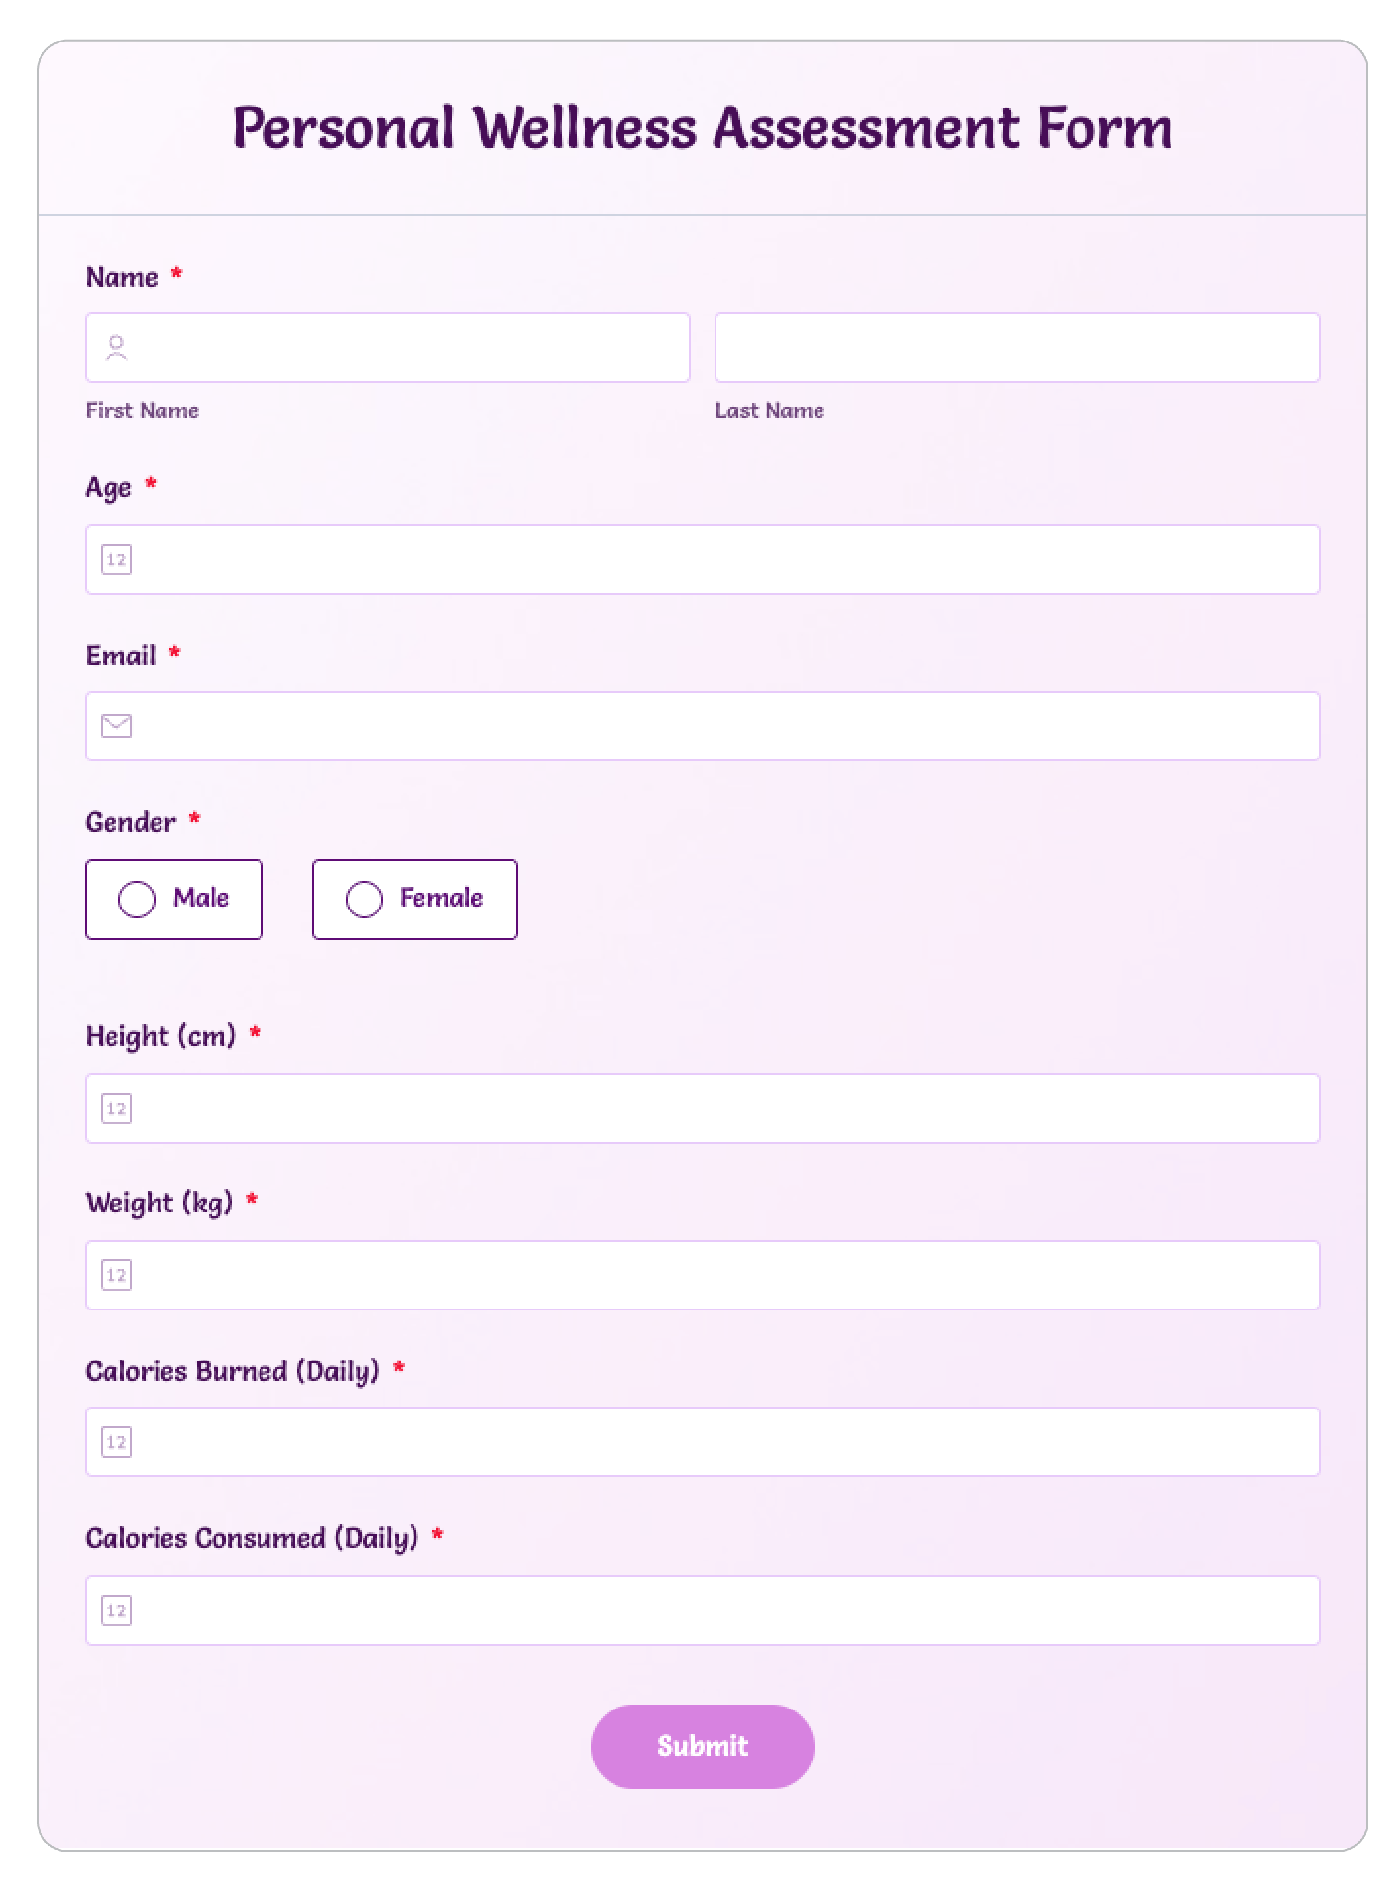Viewport: 1399px width, 1885px height.
Task: Click into the Age input field
Action: [x=702, y=559]
